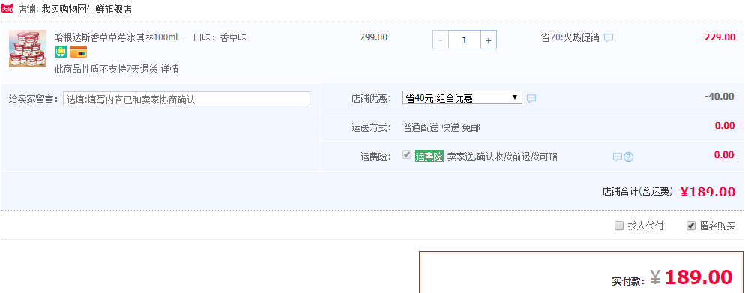Click 卖家送,确认收货前退货可赔 text
The width and height of the screenshot is (745, 293).
503,157
